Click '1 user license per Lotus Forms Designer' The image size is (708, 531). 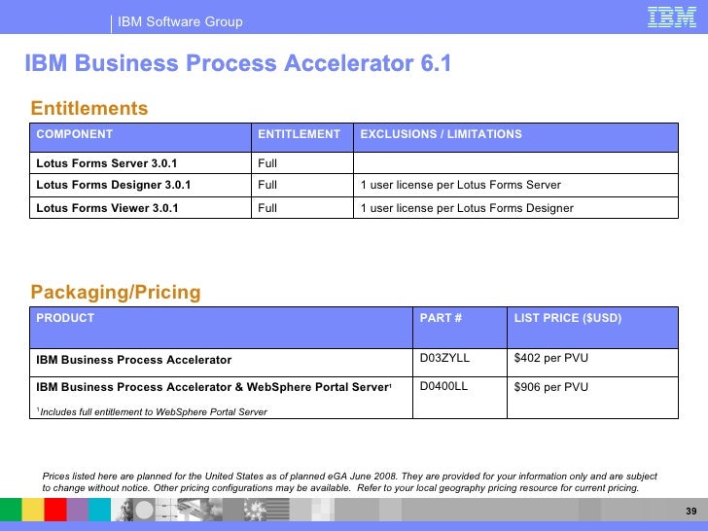pos(467,208)
